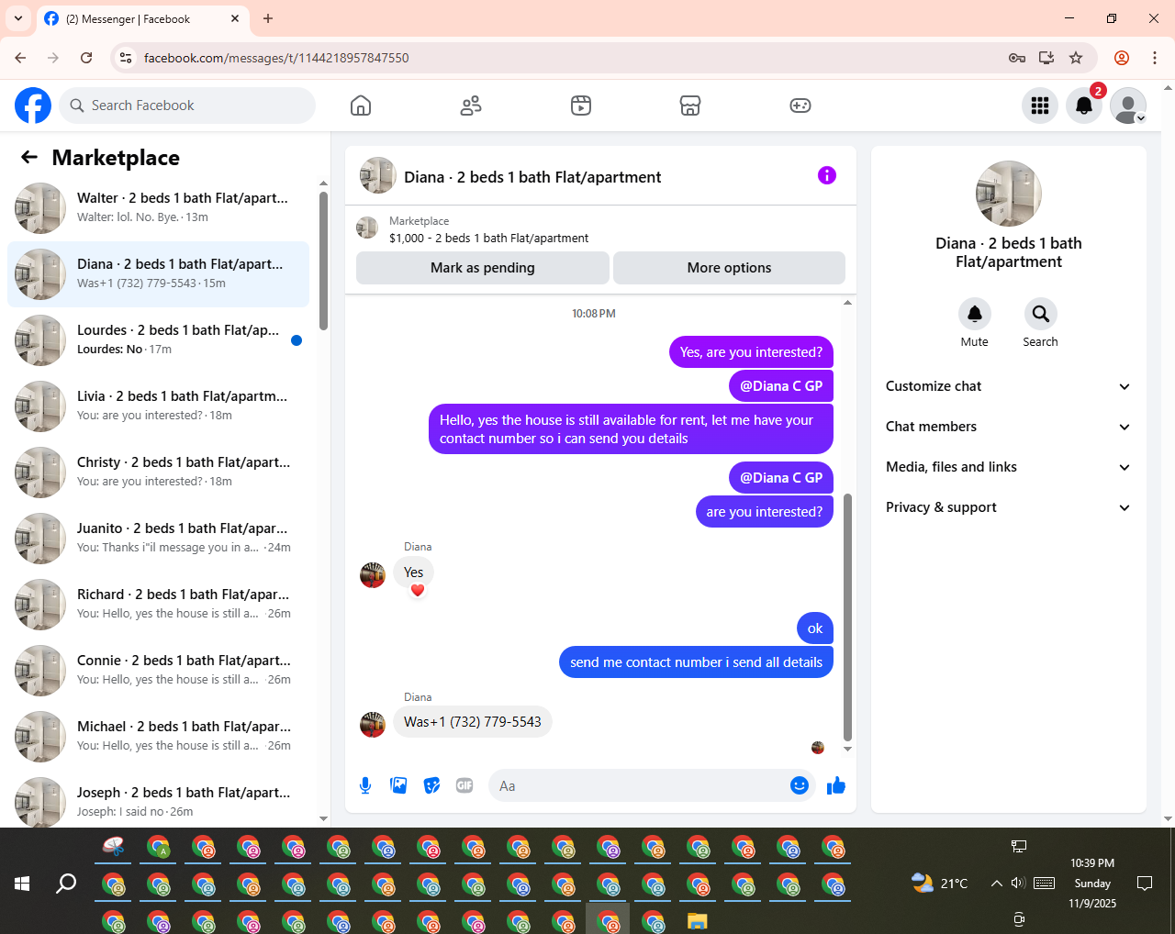
Task: Open the taskbar clock and date
Action: [1092, 884]
